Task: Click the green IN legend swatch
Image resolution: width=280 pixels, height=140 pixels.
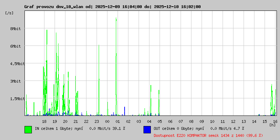Action: 28,129
